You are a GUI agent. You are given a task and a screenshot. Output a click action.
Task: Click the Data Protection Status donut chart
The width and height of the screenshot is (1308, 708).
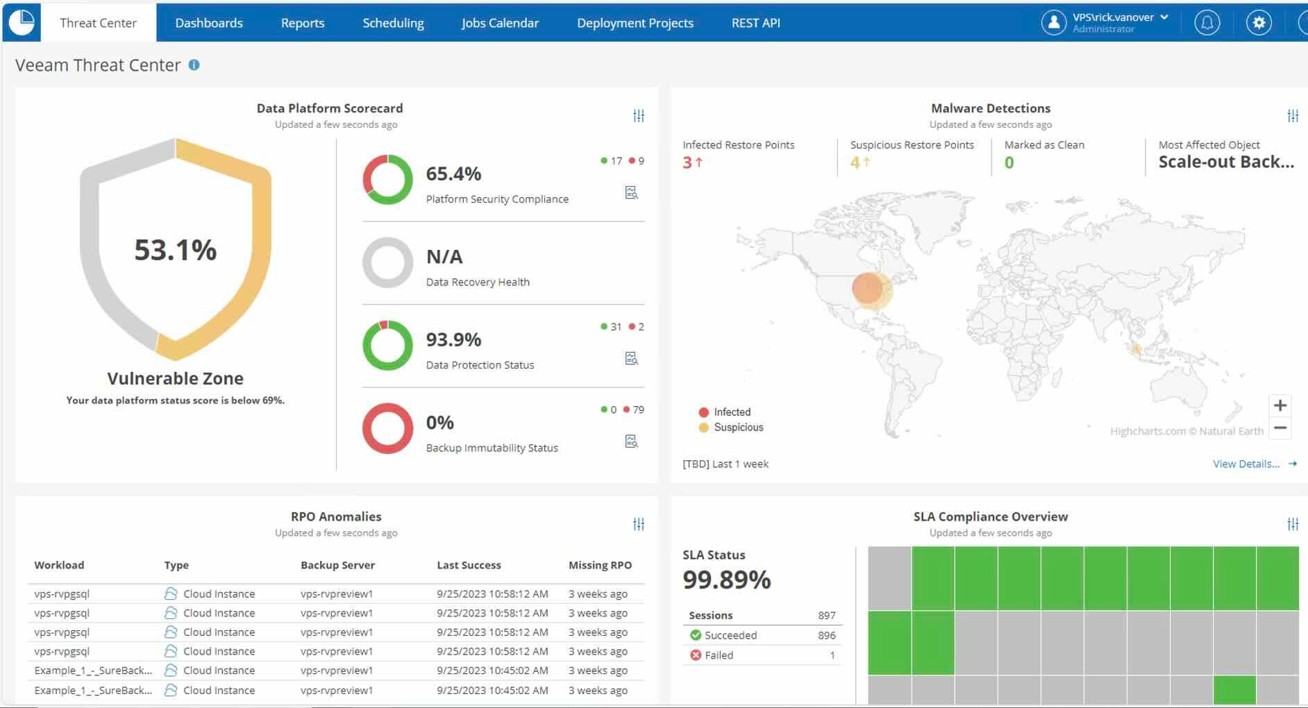[x=388, y=345]
